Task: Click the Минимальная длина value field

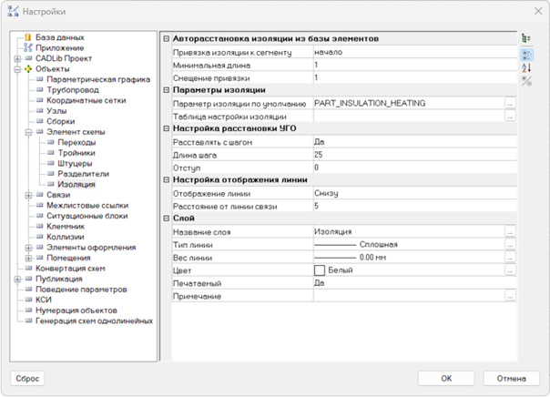Action: coord(415,65)
